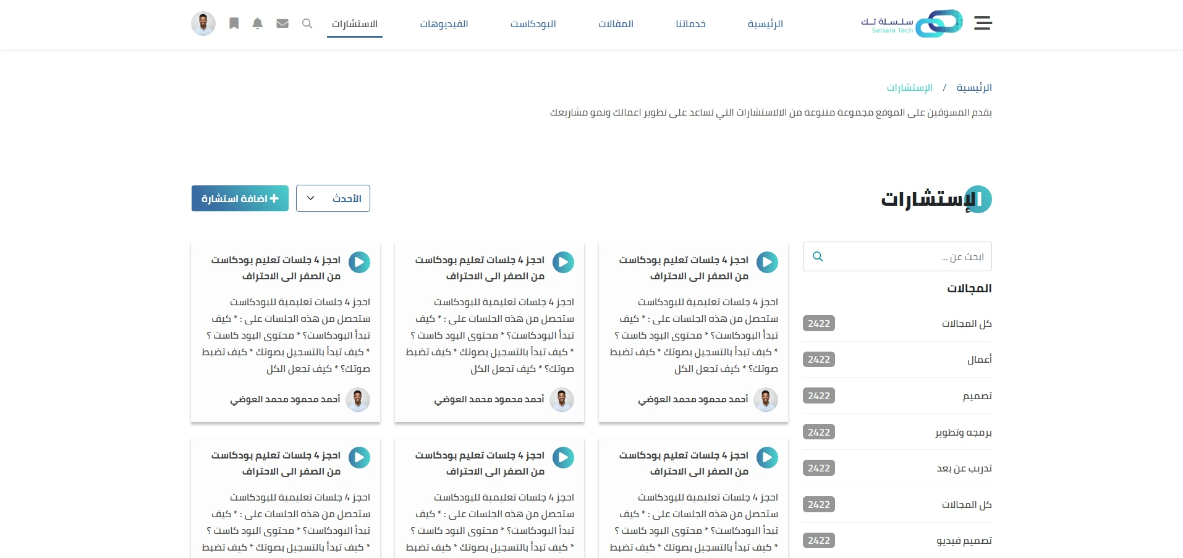Viewport: 1183px width, 558px height.
Task: Open the hamburger menu icon
Action: tap(982, 23)
